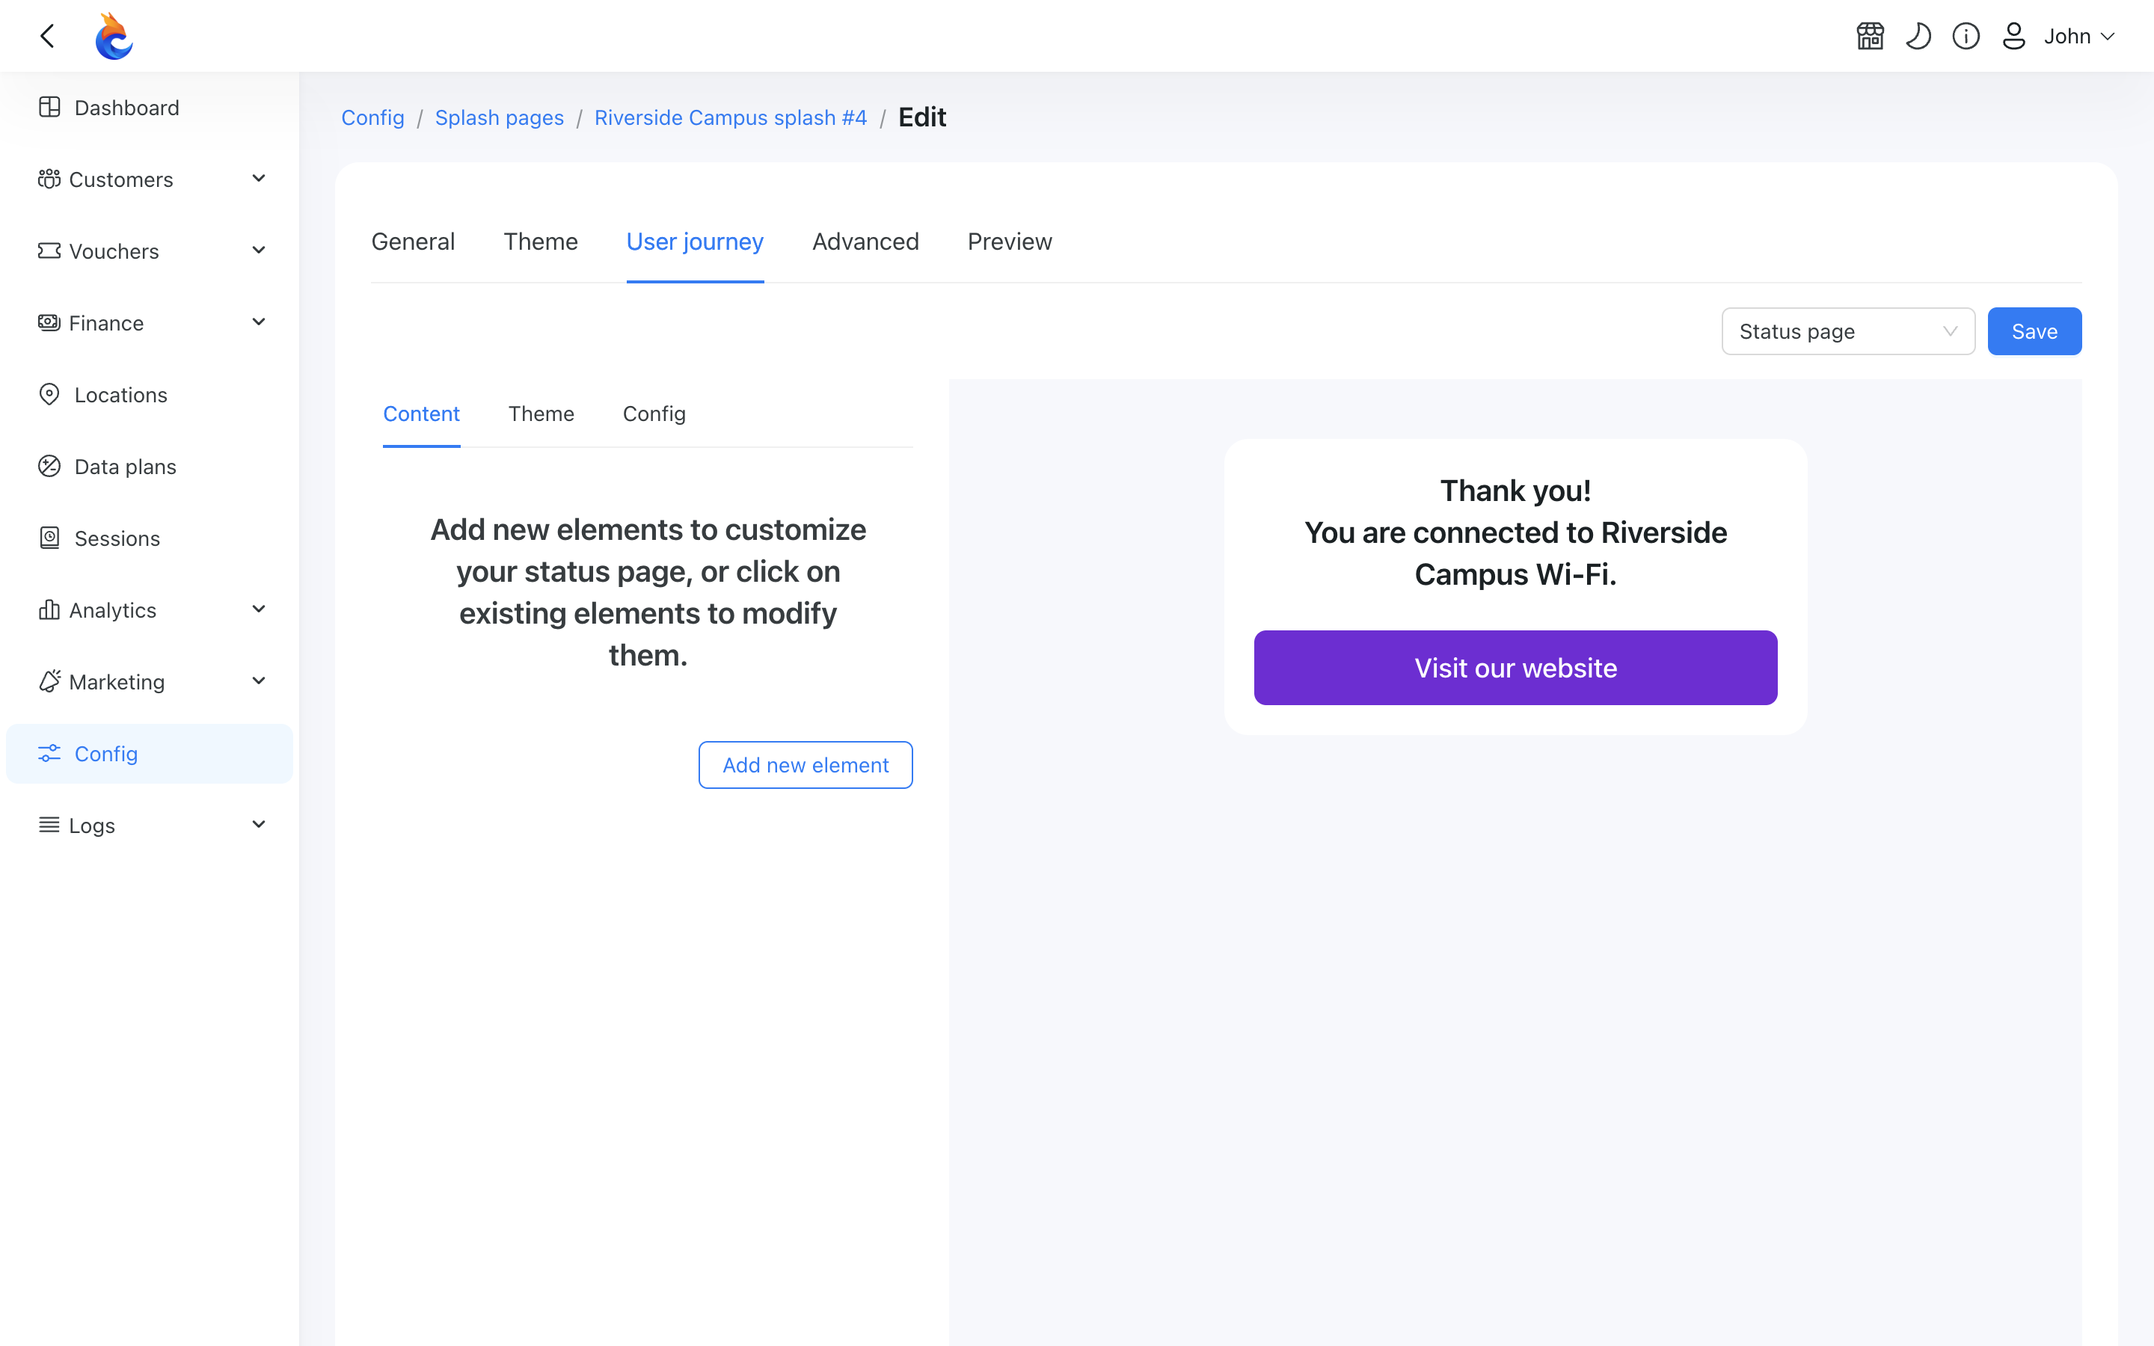The height and width of the screenshot is (1346, 2154).
Task: Select the User journey tab
Action: pos(695,242)
